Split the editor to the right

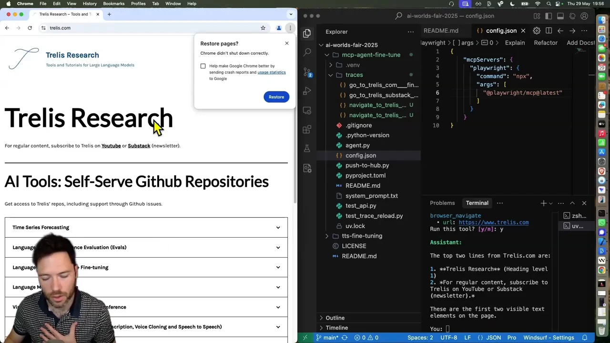click(549, 31)
